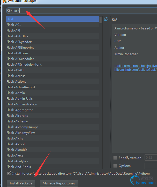Select Flask-Aggregator package
The width and height of the screenshot is (157, 187).
click(52, 110)
